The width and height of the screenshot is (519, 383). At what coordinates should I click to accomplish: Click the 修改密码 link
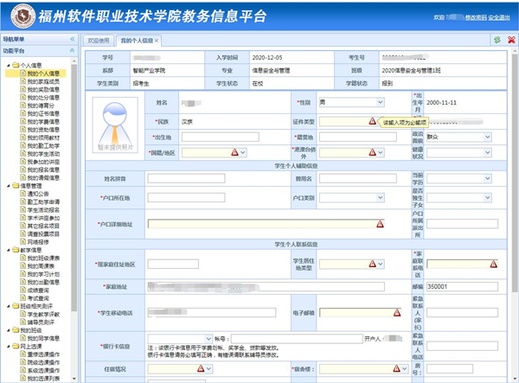pyautogui.click(x=477, y=17)
